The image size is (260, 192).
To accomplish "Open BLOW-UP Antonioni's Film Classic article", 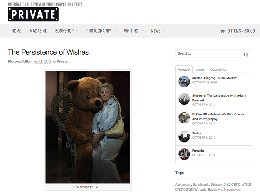I will (218, 117).
